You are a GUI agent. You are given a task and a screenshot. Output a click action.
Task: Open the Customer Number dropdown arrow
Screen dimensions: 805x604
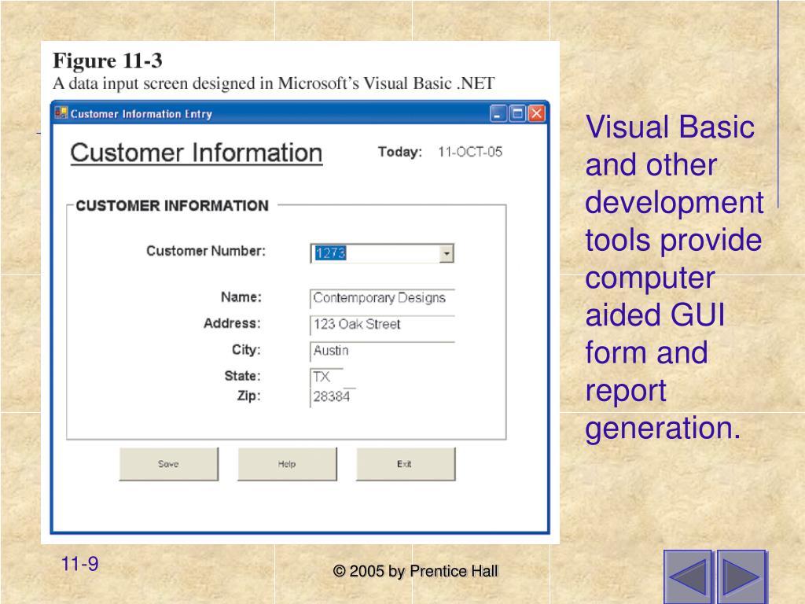click(447, 253)
